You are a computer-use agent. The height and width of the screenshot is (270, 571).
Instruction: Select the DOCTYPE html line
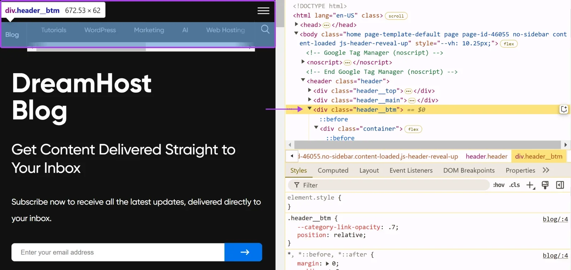(x=320, y=6)
